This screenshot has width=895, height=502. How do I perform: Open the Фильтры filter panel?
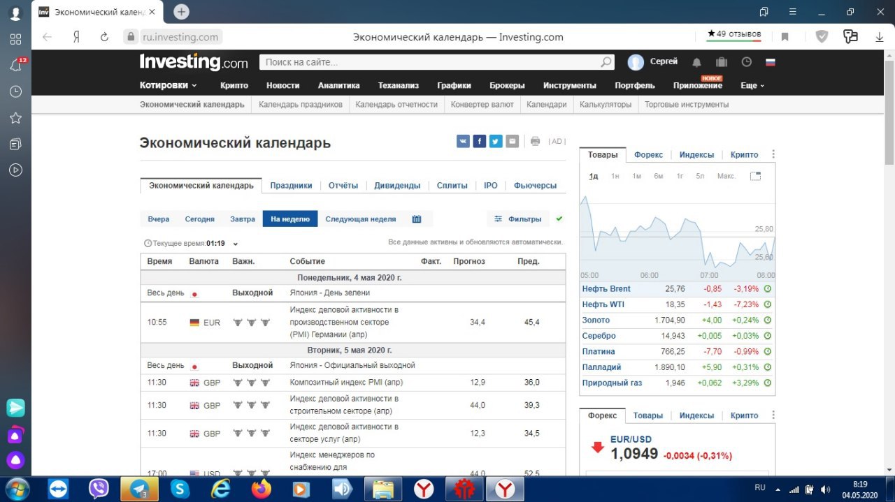[518, 219]
